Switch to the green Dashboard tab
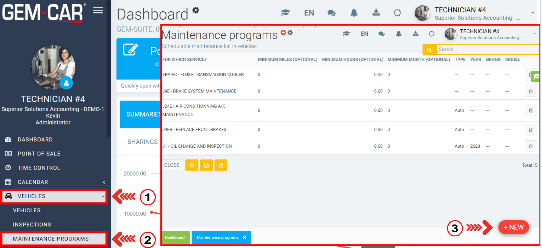Viewport: 542px width, 248px height. click(x=175, y=237)
